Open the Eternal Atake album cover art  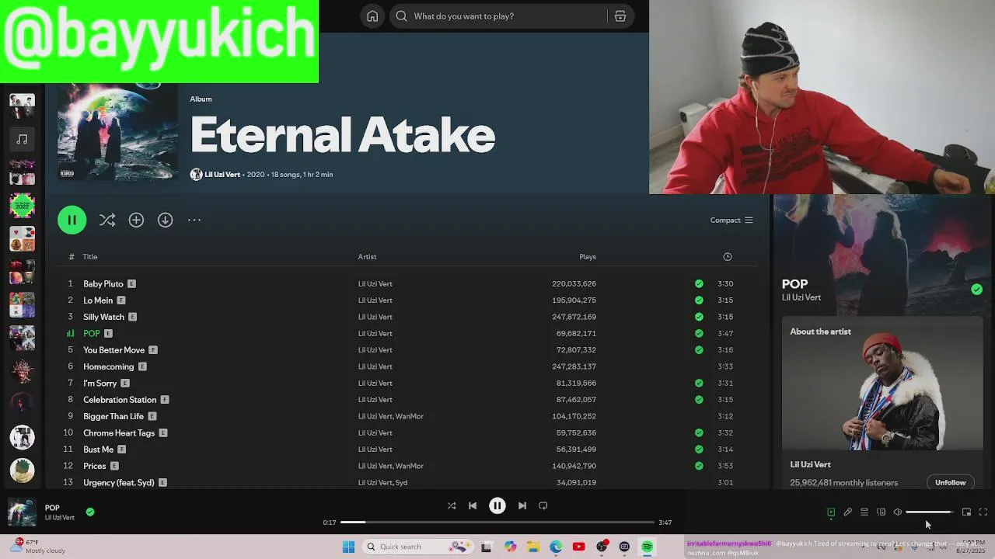pyautogui.click(x=117, y=132)
